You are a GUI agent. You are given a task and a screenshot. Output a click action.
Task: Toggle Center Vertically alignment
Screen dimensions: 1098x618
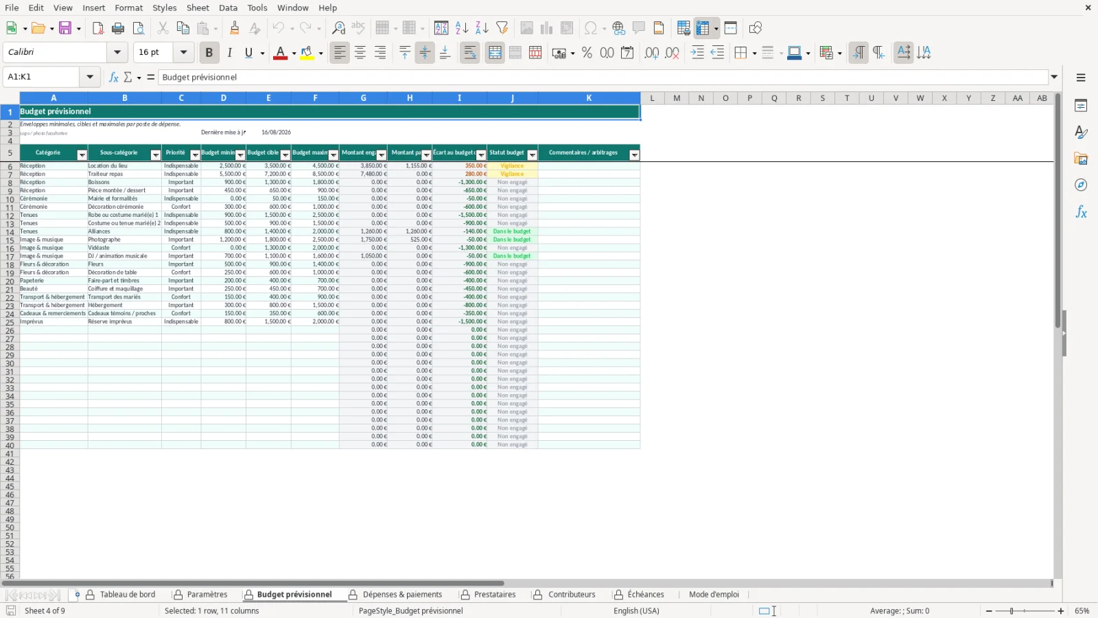tap(425, 53)
